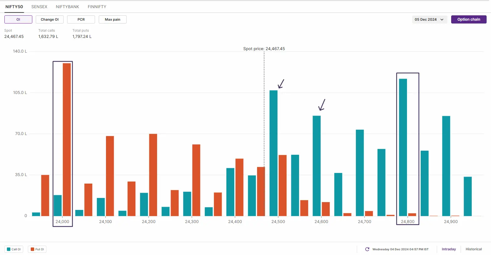The width and height of the screenshot is (491, 255).
Task: Open the 05 Dec 2024 expiry dropdown
Action: point(429,19)
